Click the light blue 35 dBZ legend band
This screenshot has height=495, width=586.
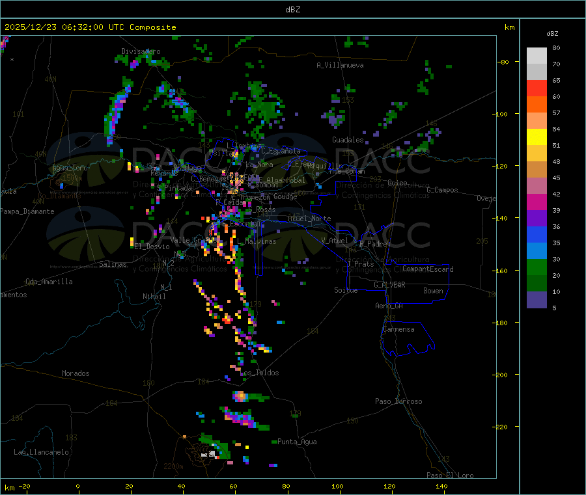click(x=537, y=251)
